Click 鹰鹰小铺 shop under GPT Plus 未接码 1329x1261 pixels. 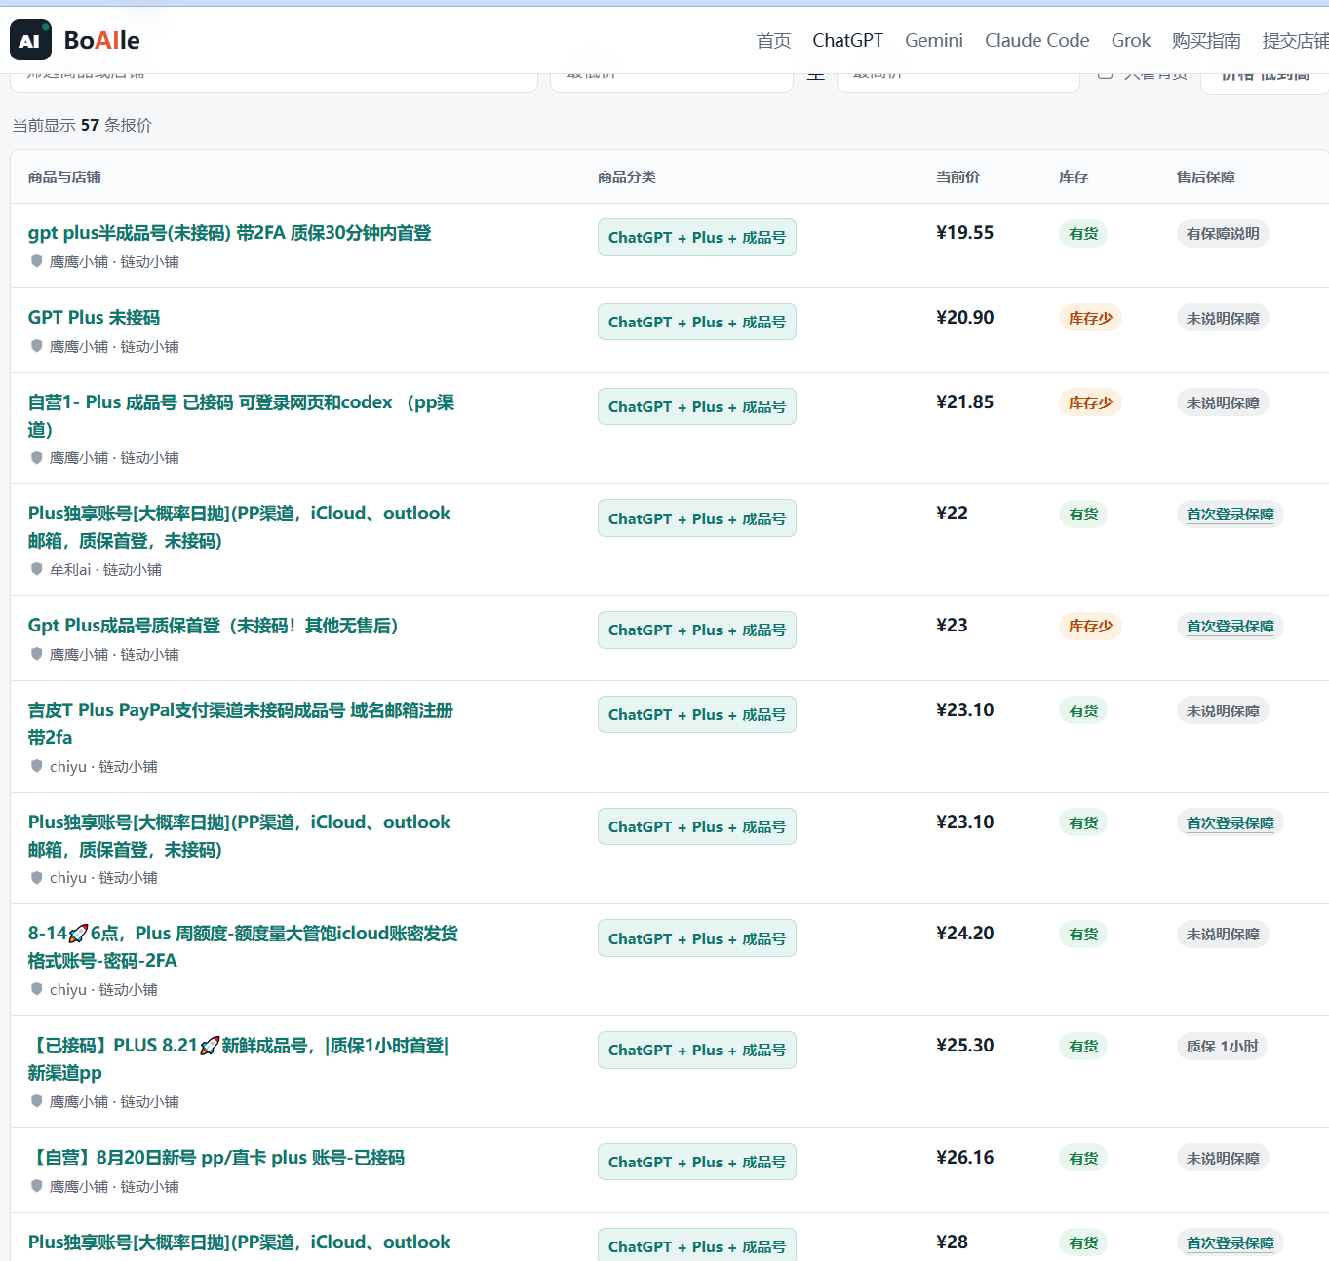coord(79,346)
